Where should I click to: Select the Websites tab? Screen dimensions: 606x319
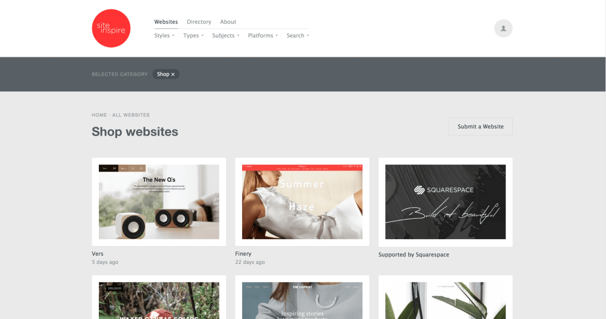pos(166,22)
